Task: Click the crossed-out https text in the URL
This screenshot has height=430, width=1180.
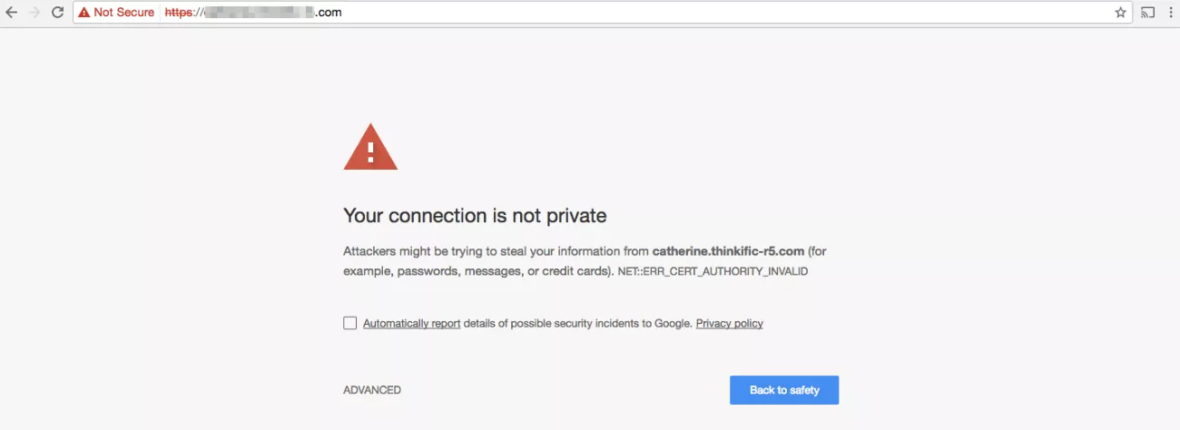Action: pyautogui.click(x=178, y=13)
